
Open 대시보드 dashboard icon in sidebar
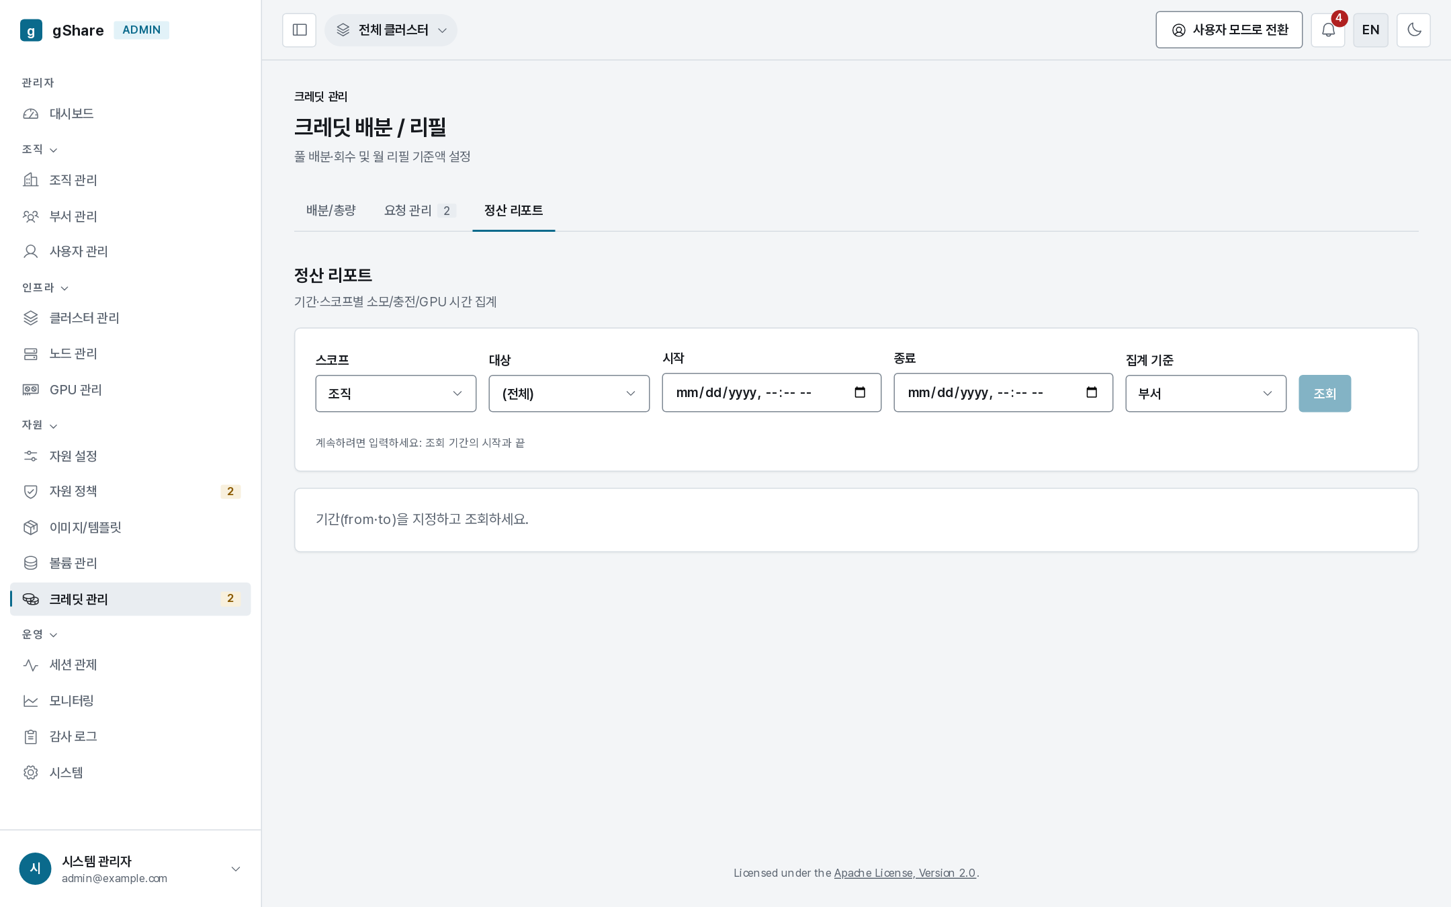31,114
